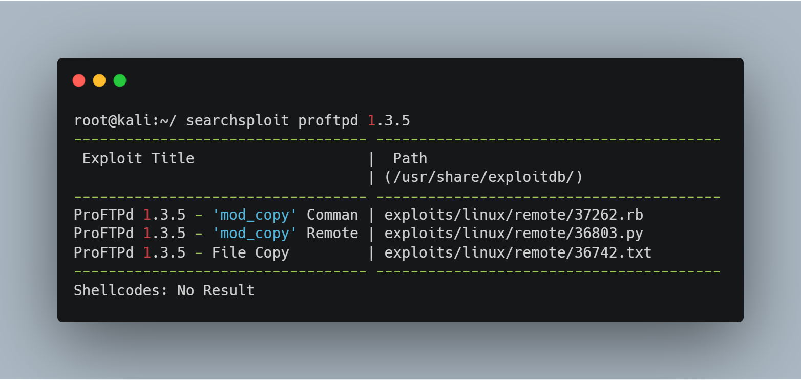Click the red close window dot
The width and height of the screenshot is (801, 380).
[x=79, y=80]
